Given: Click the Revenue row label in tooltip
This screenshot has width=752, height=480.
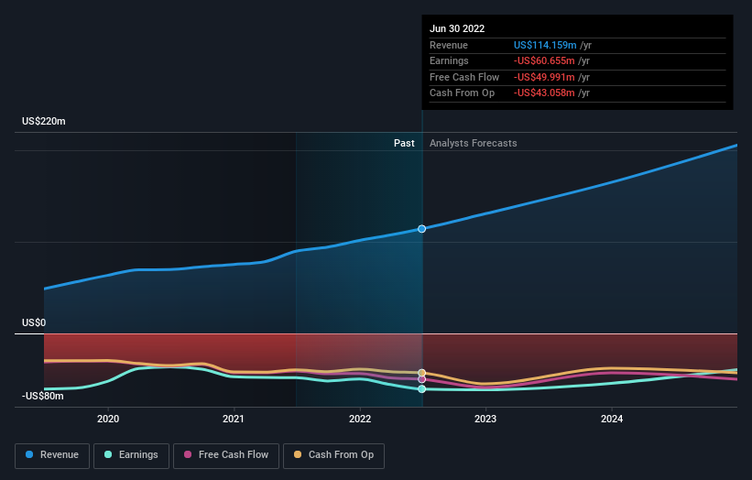Looking at the screenshot, I should click(449, 45).
